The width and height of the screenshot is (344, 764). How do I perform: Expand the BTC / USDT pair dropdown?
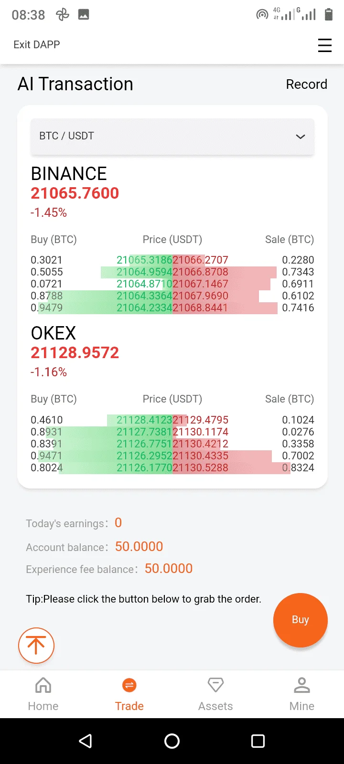pos(172,136)
